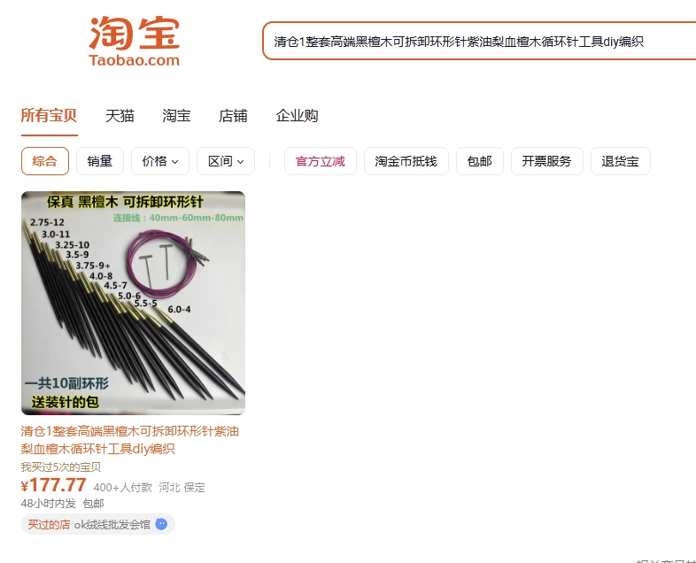Open the ebony knitting needles product thumbnail
The width and height of the screenshot is (696, 563).
coord(133,303)
